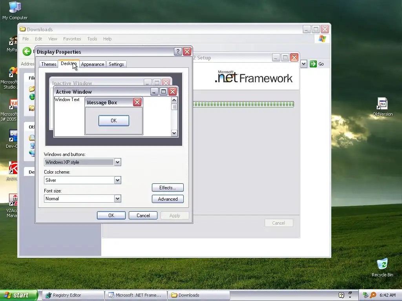The image size is (402, 301).
Task: Click the Windows flag logo in Downloads window
Action: pos(322,39)
